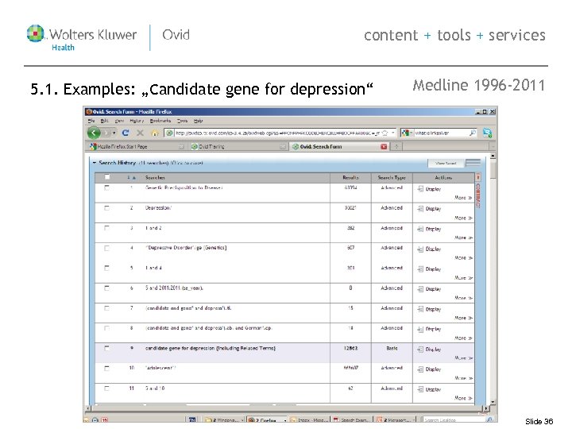Sort by the # column header
572x429 pixels.
click(132, 178)
